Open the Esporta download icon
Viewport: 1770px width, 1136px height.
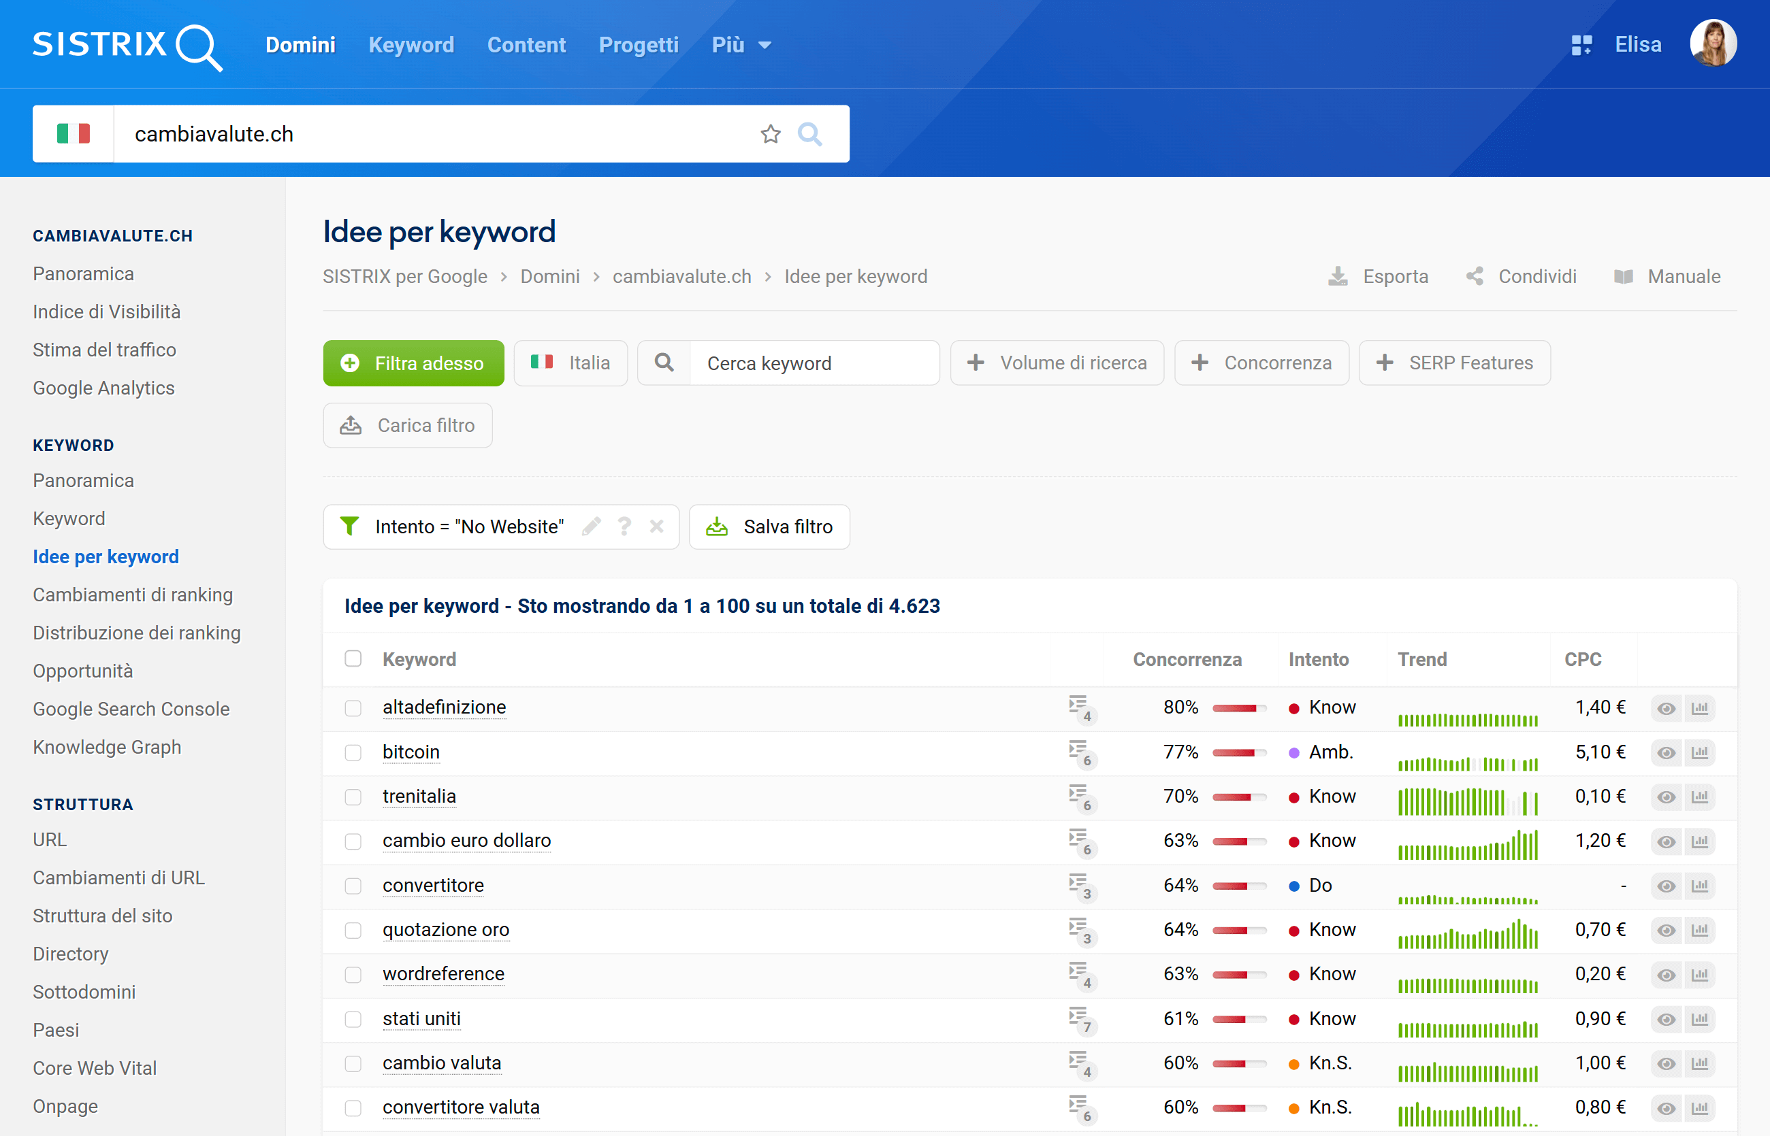coord(1338,276)
